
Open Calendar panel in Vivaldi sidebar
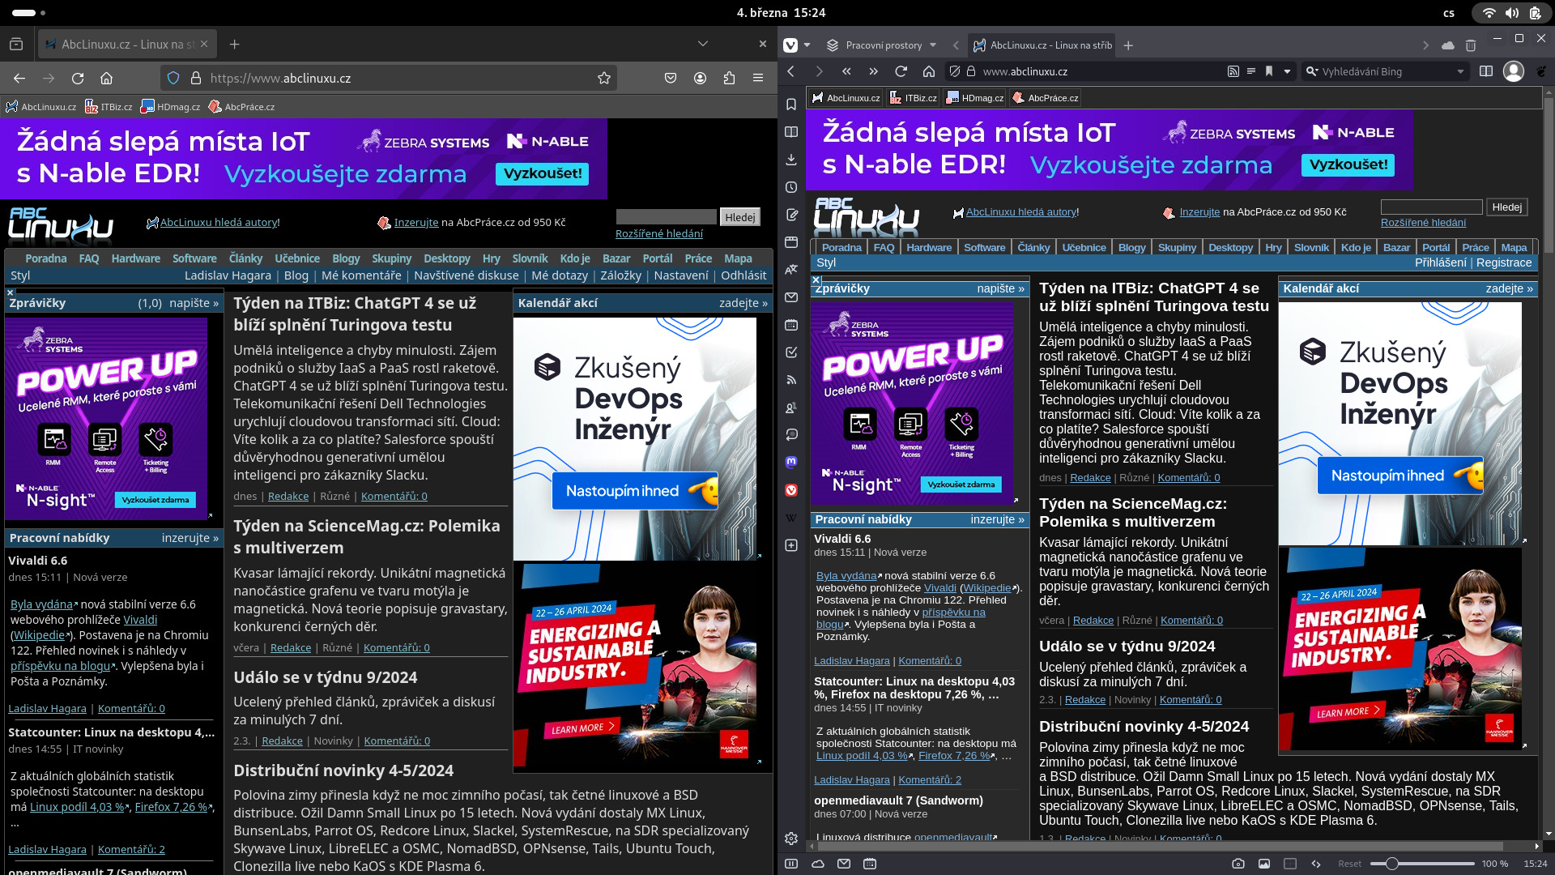click(791, 325)
